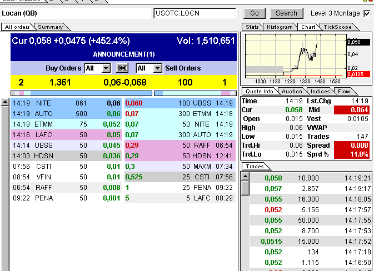This screenshot has height=271, width=374.
Task: Open the Auction tab
Action: (x=292, y=92)
